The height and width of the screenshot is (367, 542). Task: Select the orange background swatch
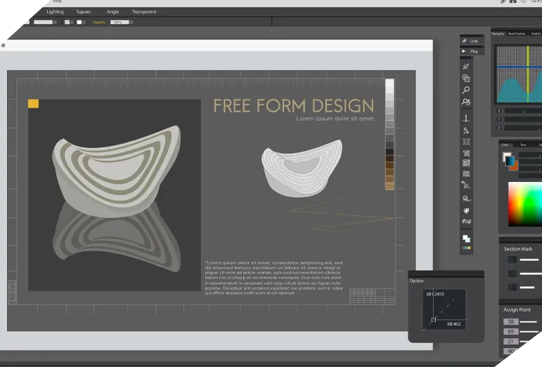[515, 167]
